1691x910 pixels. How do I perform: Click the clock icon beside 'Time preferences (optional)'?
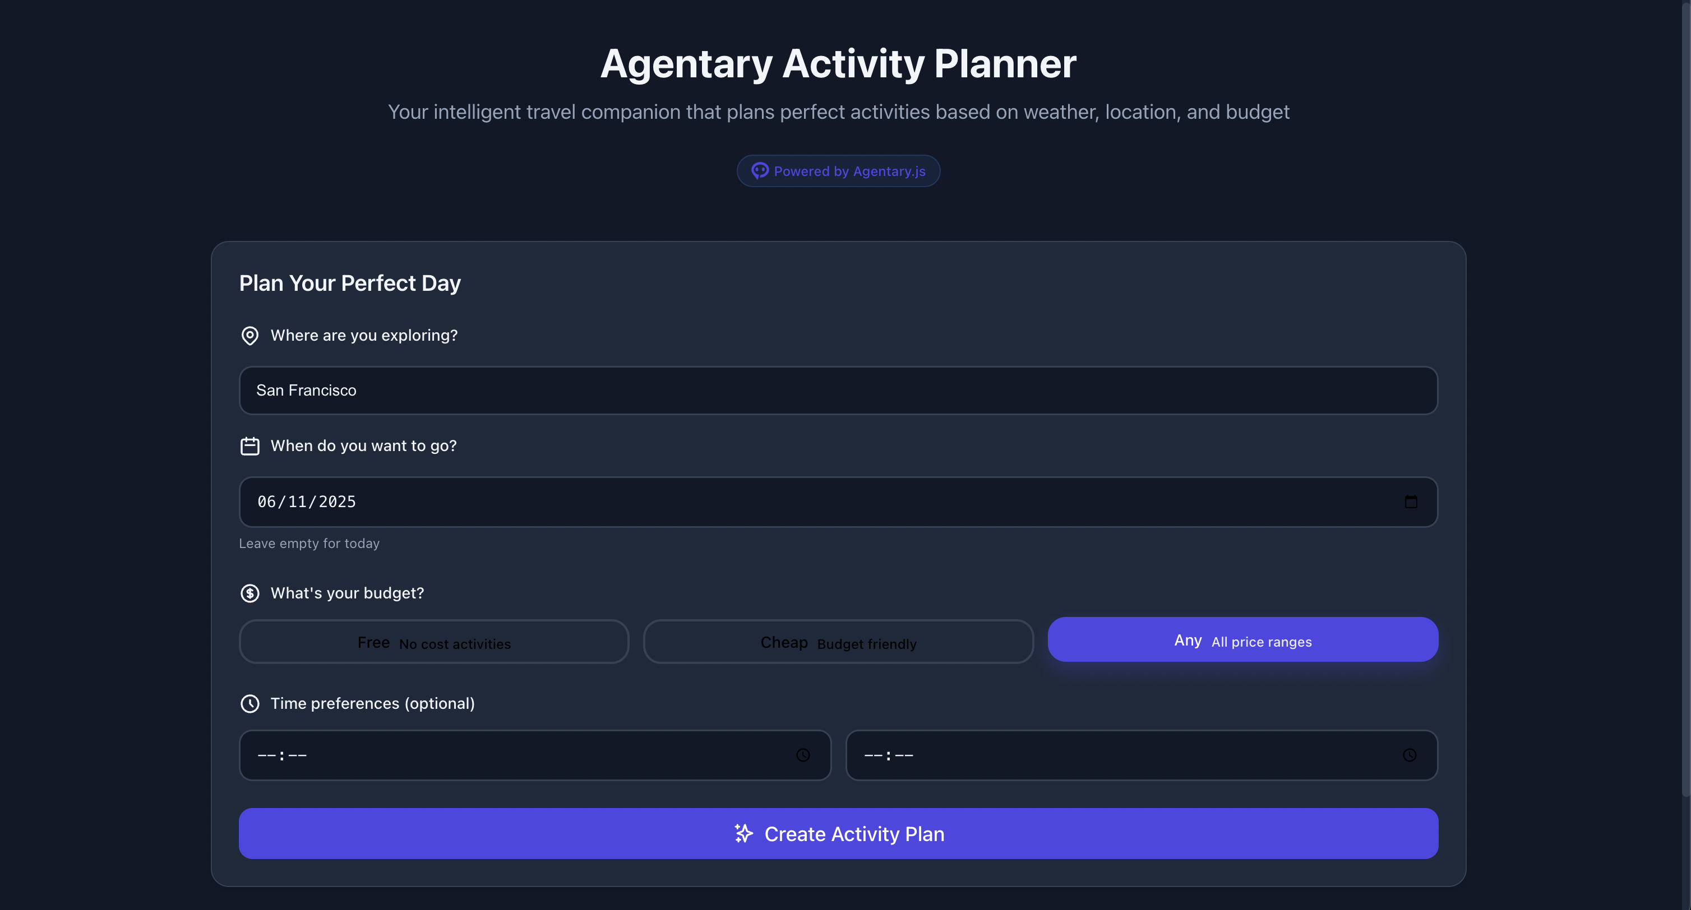(x=250, y=703)
